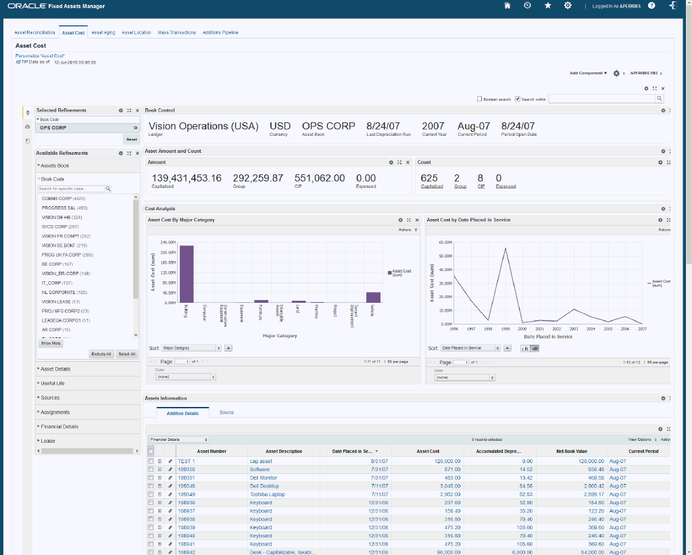Open filter sidebar icon on left
The height and width of the screenshot is (555, 692).
click(x=27, y=113)
